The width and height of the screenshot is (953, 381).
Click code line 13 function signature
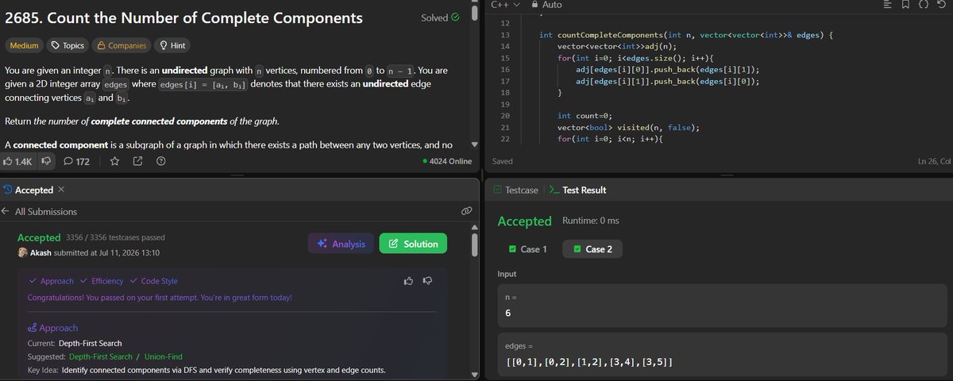point(685,36)
